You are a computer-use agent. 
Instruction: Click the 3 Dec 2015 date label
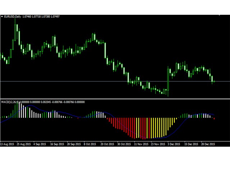[x=174, y=144]
